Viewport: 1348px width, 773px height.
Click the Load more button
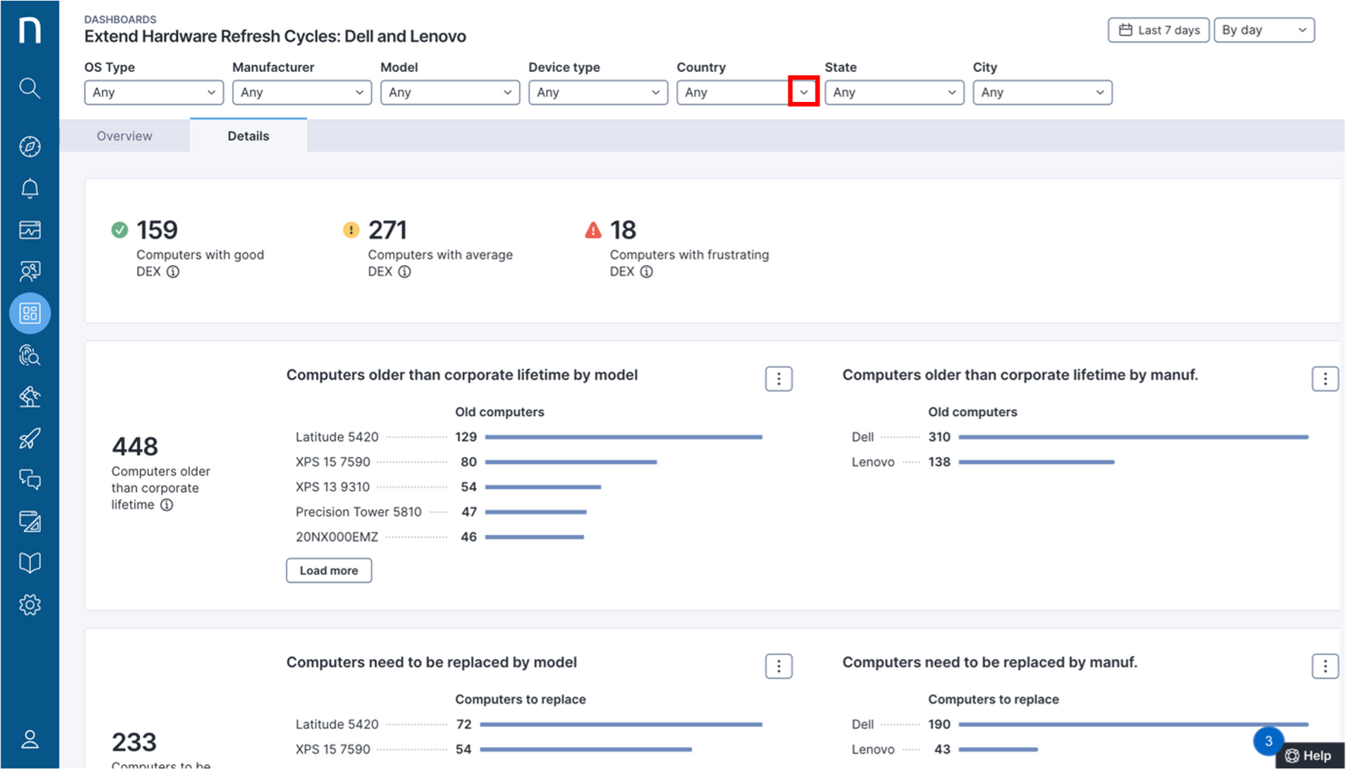pyautogui.click(x=329, y=570)
